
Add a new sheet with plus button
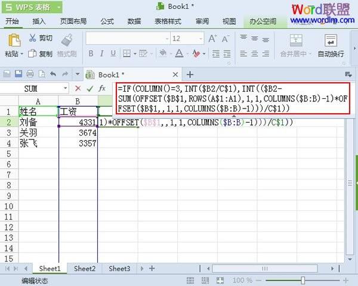point(152,269)
